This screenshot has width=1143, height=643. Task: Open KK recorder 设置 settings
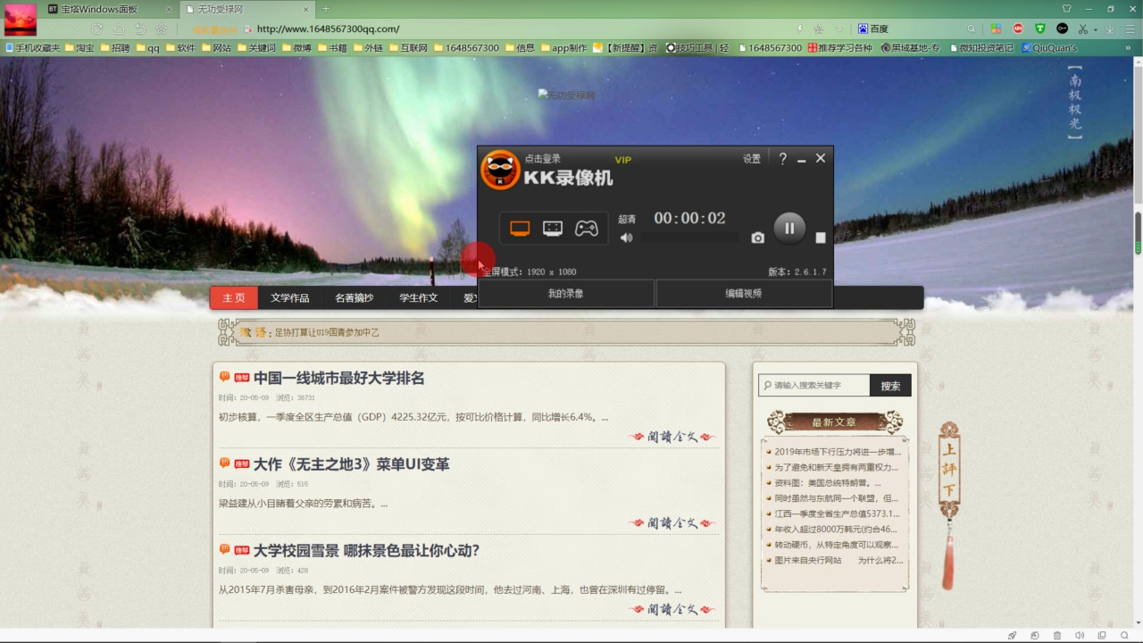pyautogui.click(x=752, y=159)
